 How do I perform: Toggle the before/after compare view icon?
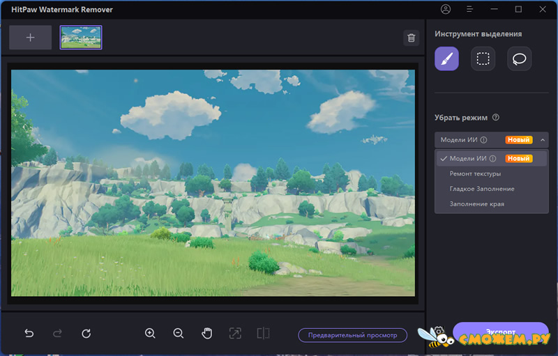point(264,333)
